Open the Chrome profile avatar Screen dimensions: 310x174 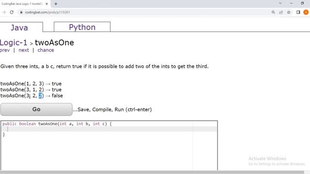[306, 12]
